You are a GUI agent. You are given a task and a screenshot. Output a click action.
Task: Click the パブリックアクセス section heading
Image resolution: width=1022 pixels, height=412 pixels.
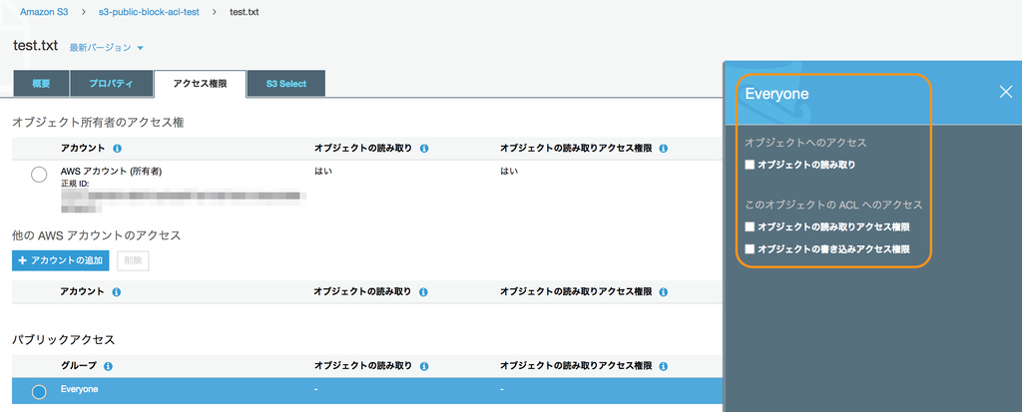63,339
